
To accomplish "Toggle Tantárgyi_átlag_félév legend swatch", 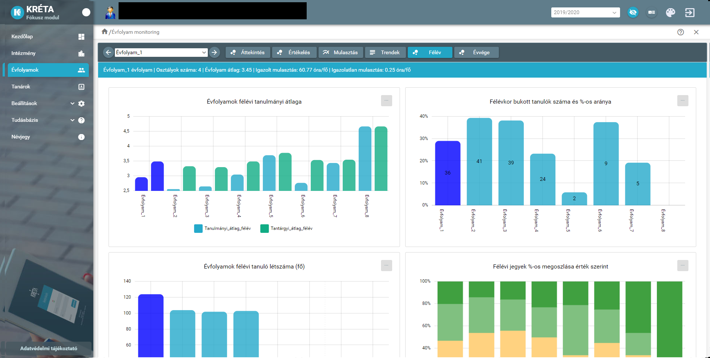I will tap(265, 228).
